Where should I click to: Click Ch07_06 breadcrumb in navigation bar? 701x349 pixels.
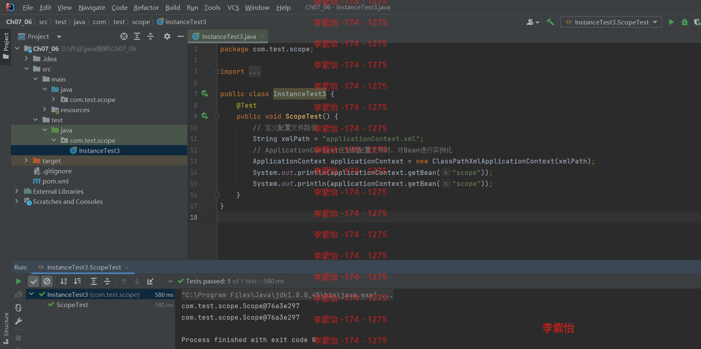pos(19,22)
